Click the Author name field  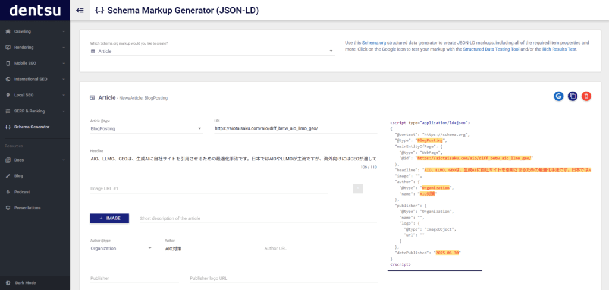point(209,248)
